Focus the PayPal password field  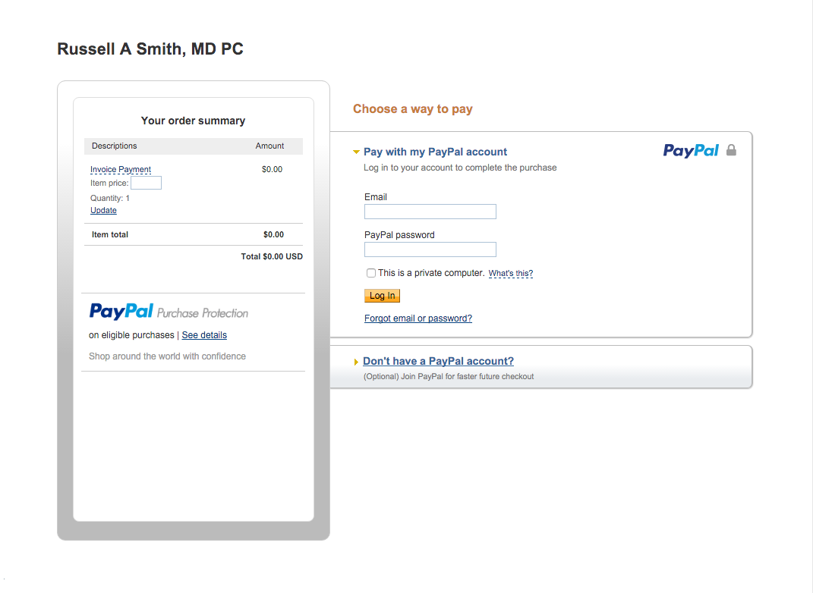point(430,249)
